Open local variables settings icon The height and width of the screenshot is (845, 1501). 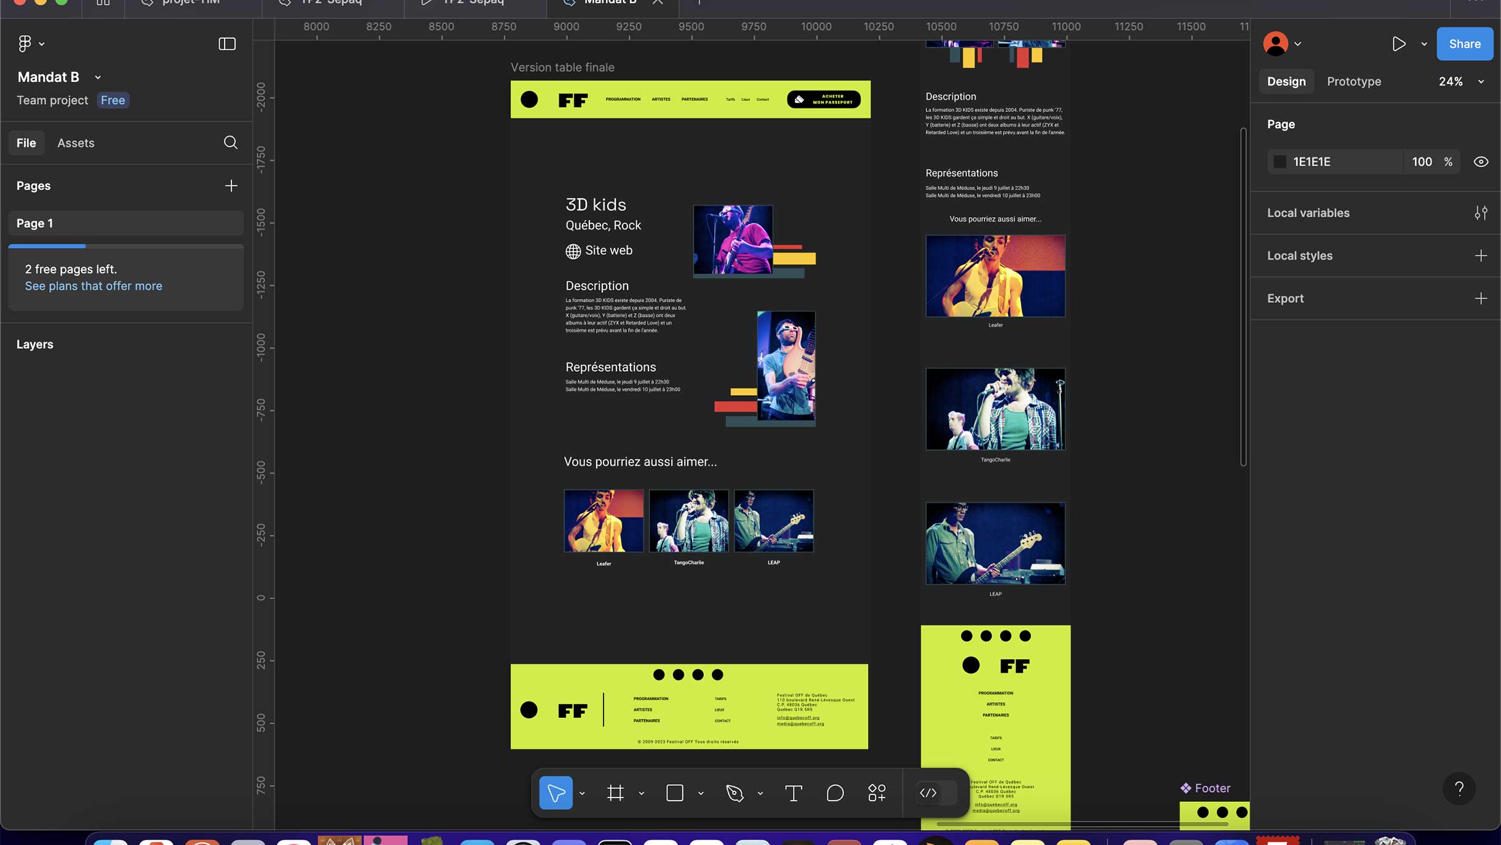point(1481,213)
